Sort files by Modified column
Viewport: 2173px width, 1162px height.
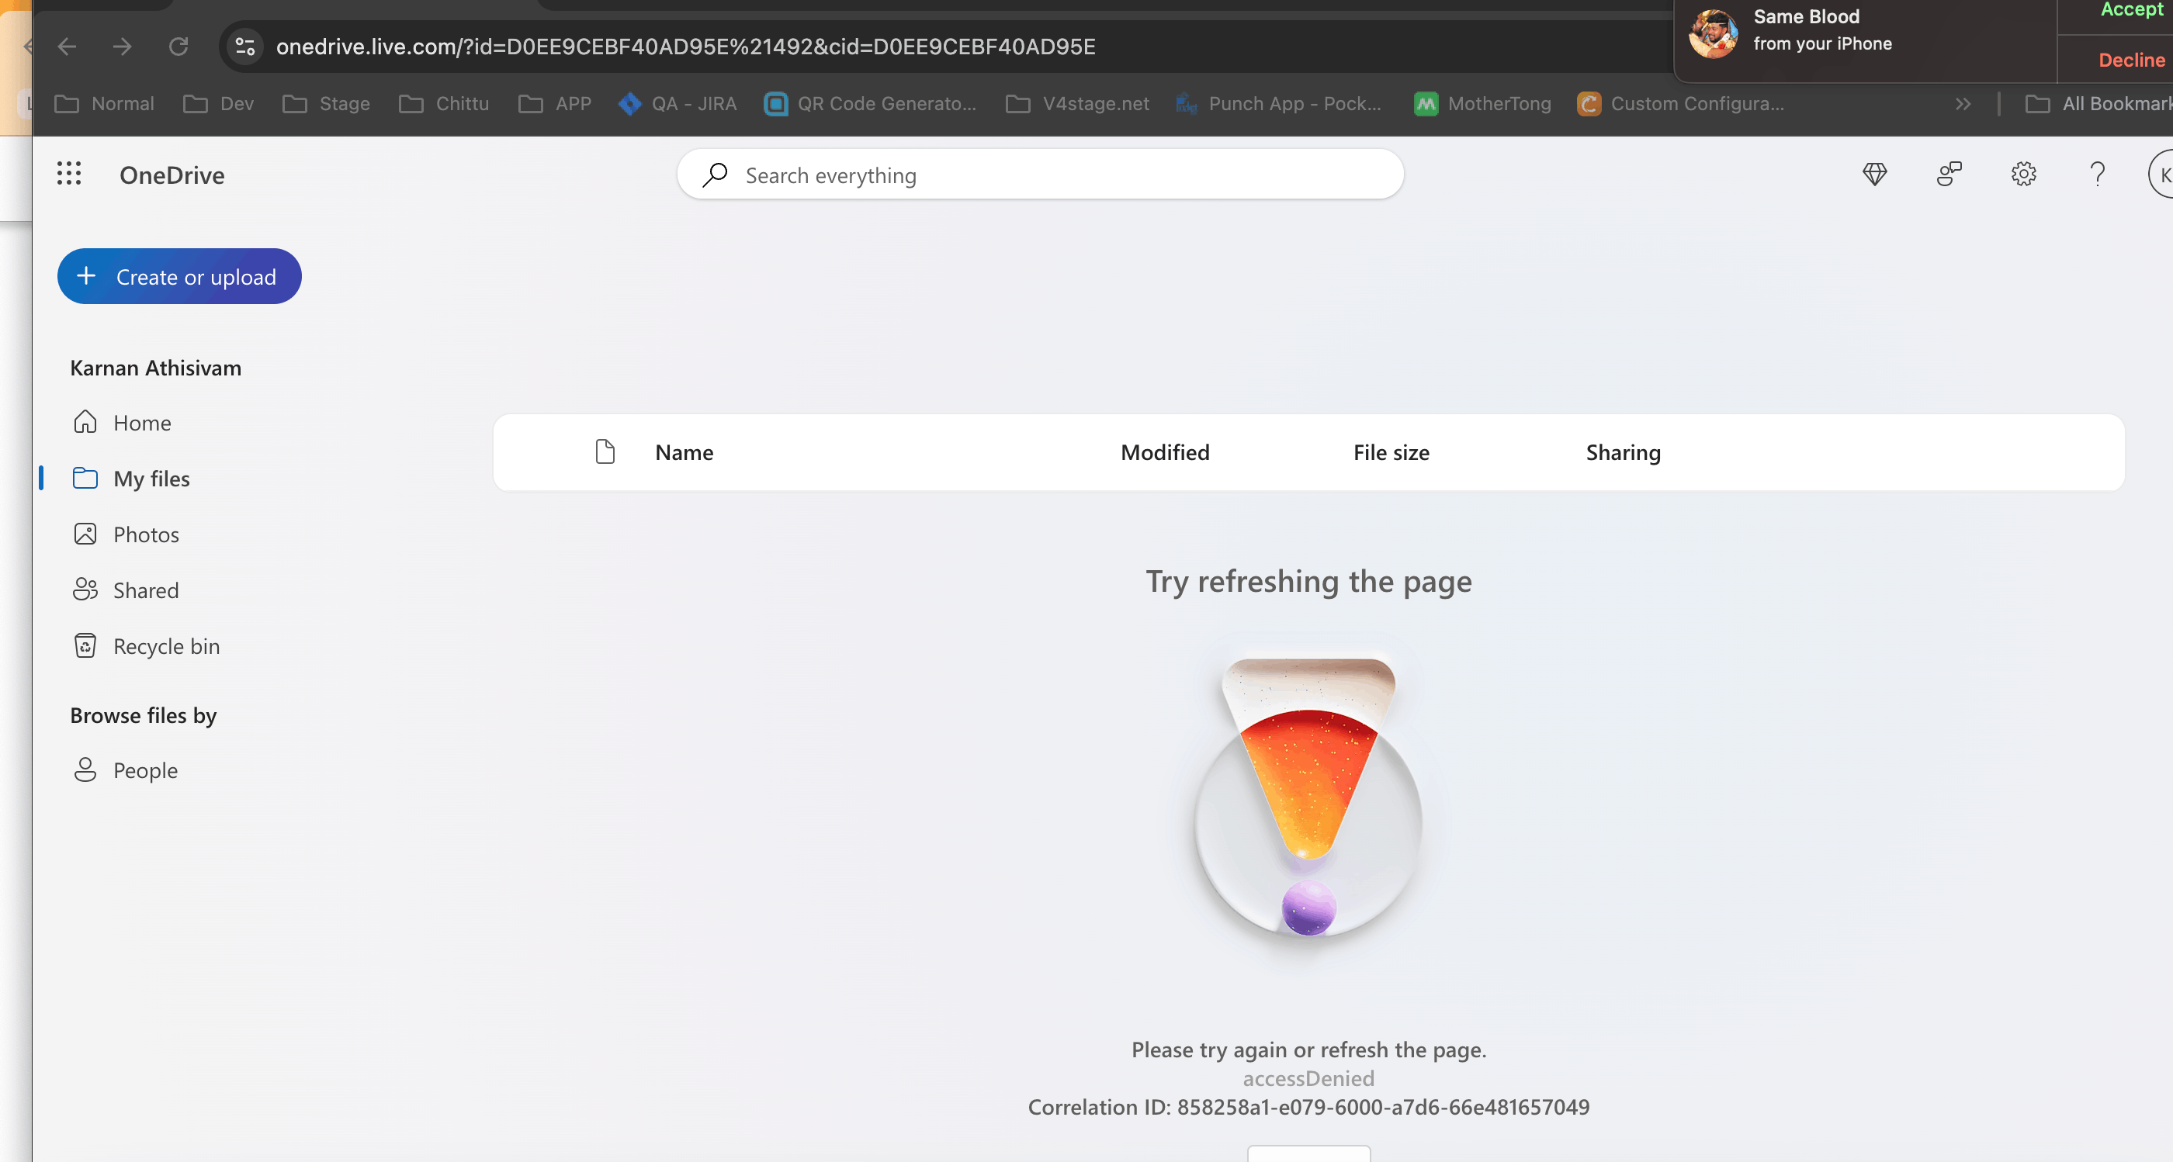point(1164,452)
